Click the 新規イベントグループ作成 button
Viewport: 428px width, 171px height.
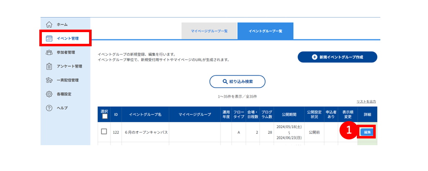pos(337,57)
